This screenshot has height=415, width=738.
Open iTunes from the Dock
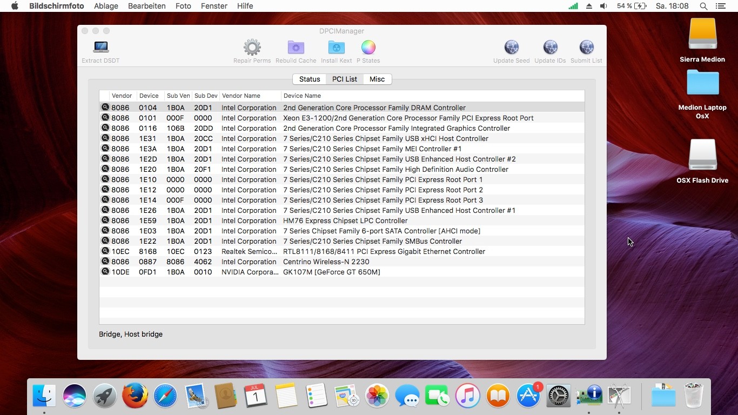(x=468, y=396)
